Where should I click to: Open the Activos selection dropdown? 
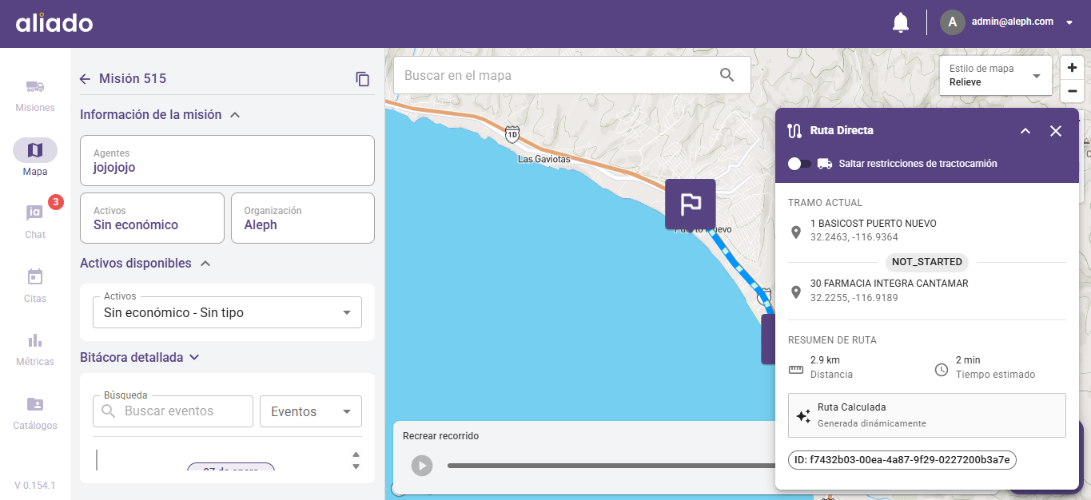228,312
